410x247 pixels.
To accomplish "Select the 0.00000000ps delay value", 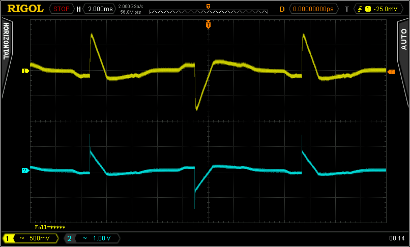I will (314, 9).
